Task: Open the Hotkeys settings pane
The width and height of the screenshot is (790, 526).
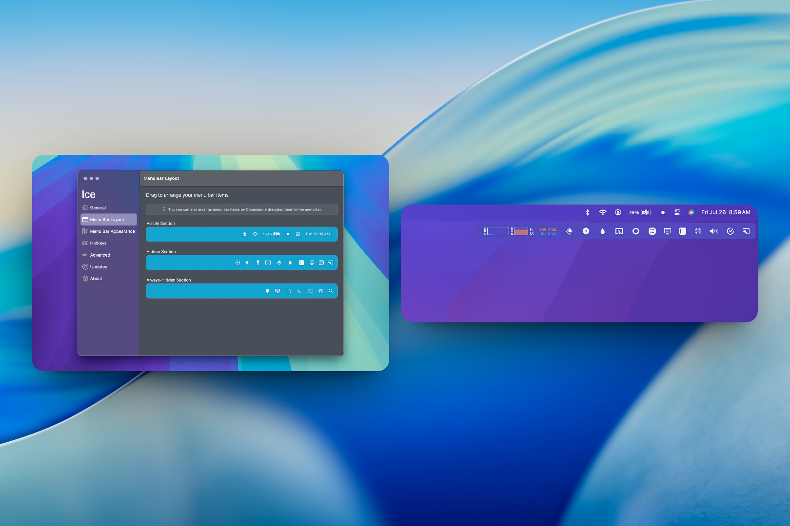Action: [98, 243]
